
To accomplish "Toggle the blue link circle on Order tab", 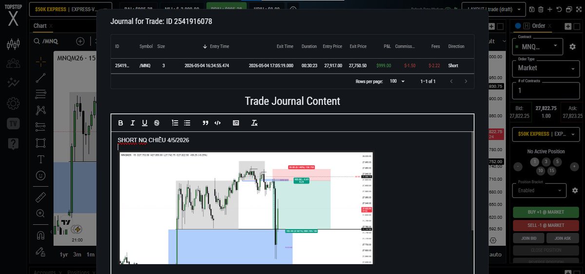I will [x=517, y=26].
